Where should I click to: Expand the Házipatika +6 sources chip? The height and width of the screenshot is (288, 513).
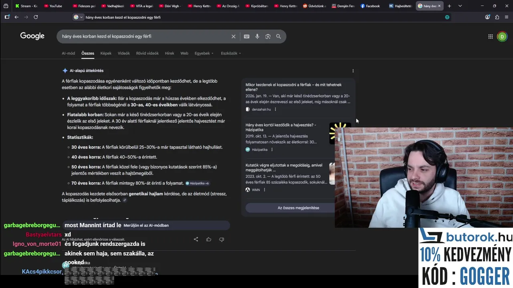pyautogui.click(x=197, y=183)
